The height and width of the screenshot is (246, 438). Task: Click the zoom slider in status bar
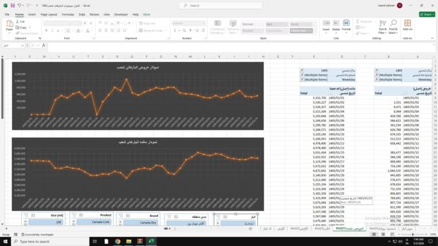tap(413, 235)
